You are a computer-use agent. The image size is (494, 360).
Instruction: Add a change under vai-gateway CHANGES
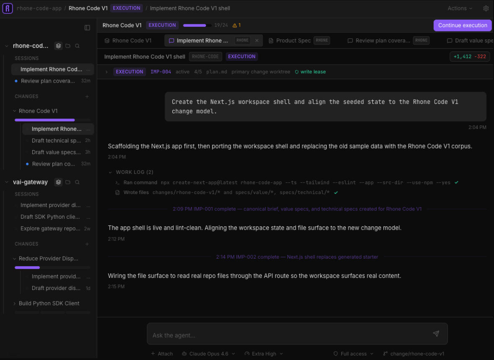[87, 244]
